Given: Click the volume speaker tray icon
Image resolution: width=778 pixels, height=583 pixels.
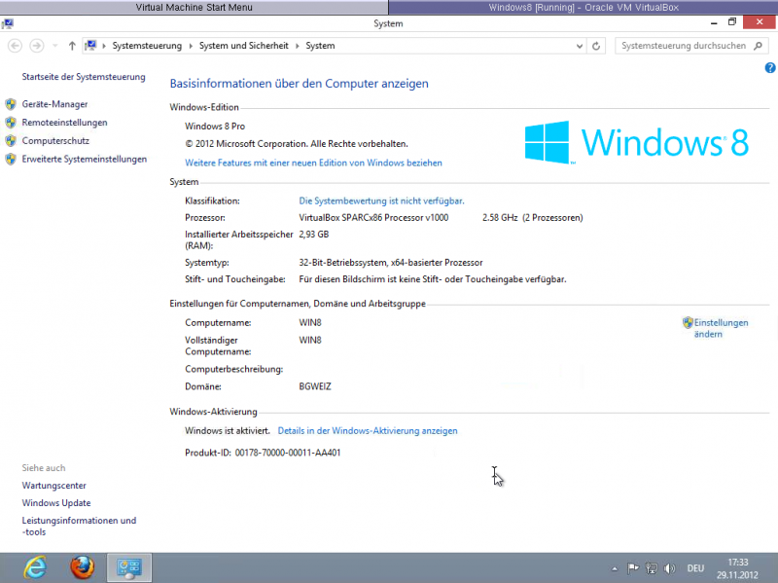Looking at the screenshot, I should pyautogui.click(x=669, y=568).
